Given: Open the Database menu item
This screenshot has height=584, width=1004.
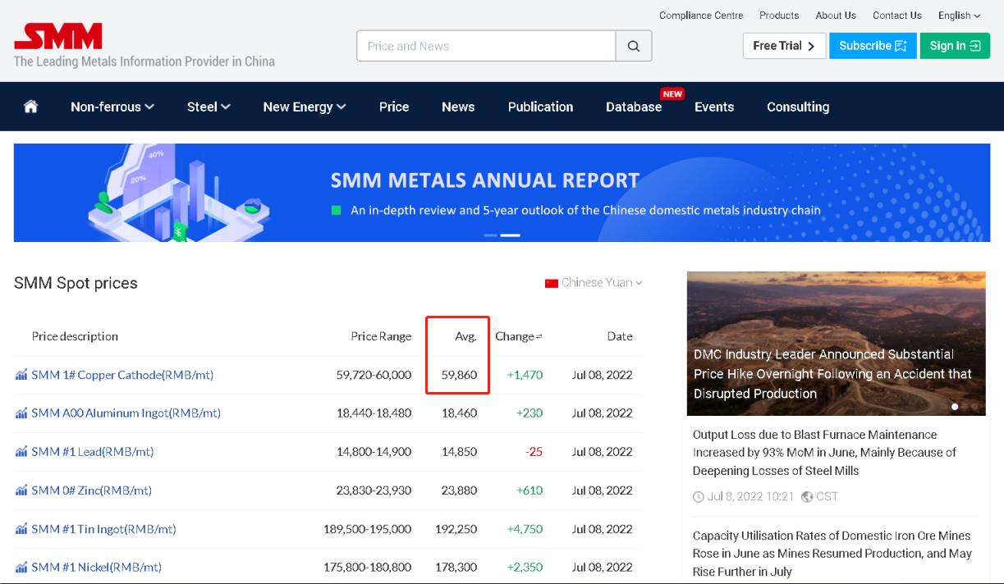Looking at the screenshot, I should point(633,107).
